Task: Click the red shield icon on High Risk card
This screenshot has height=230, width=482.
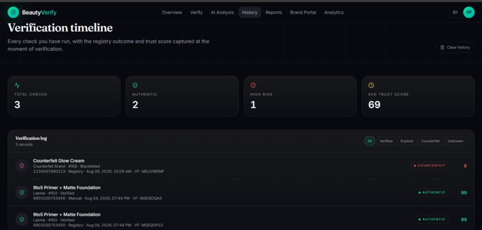Action: point(253,85)
